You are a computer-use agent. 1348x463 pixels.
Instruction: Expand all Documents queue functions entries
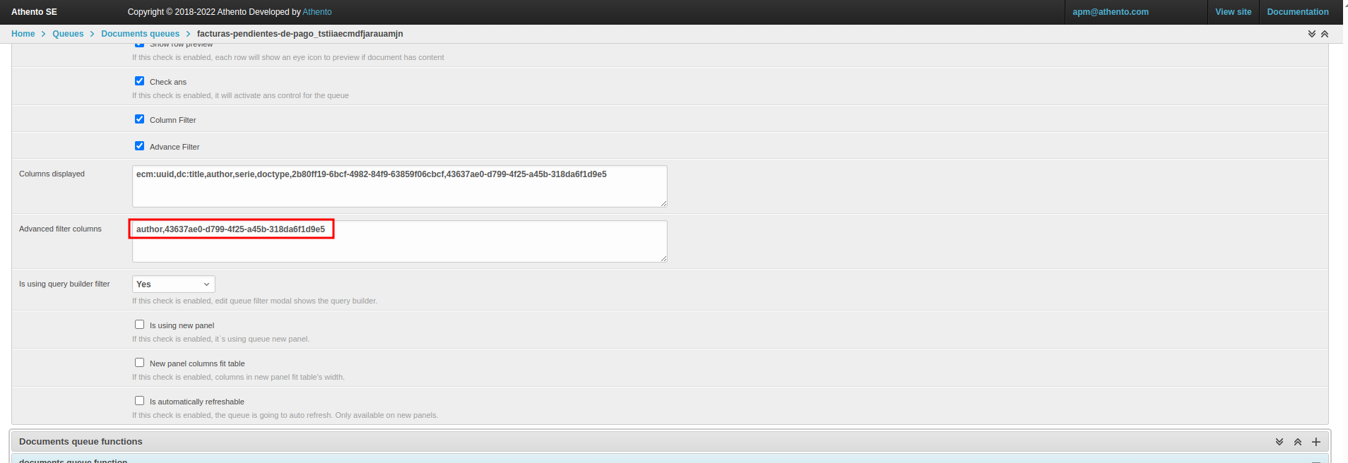click(1279, 442)
